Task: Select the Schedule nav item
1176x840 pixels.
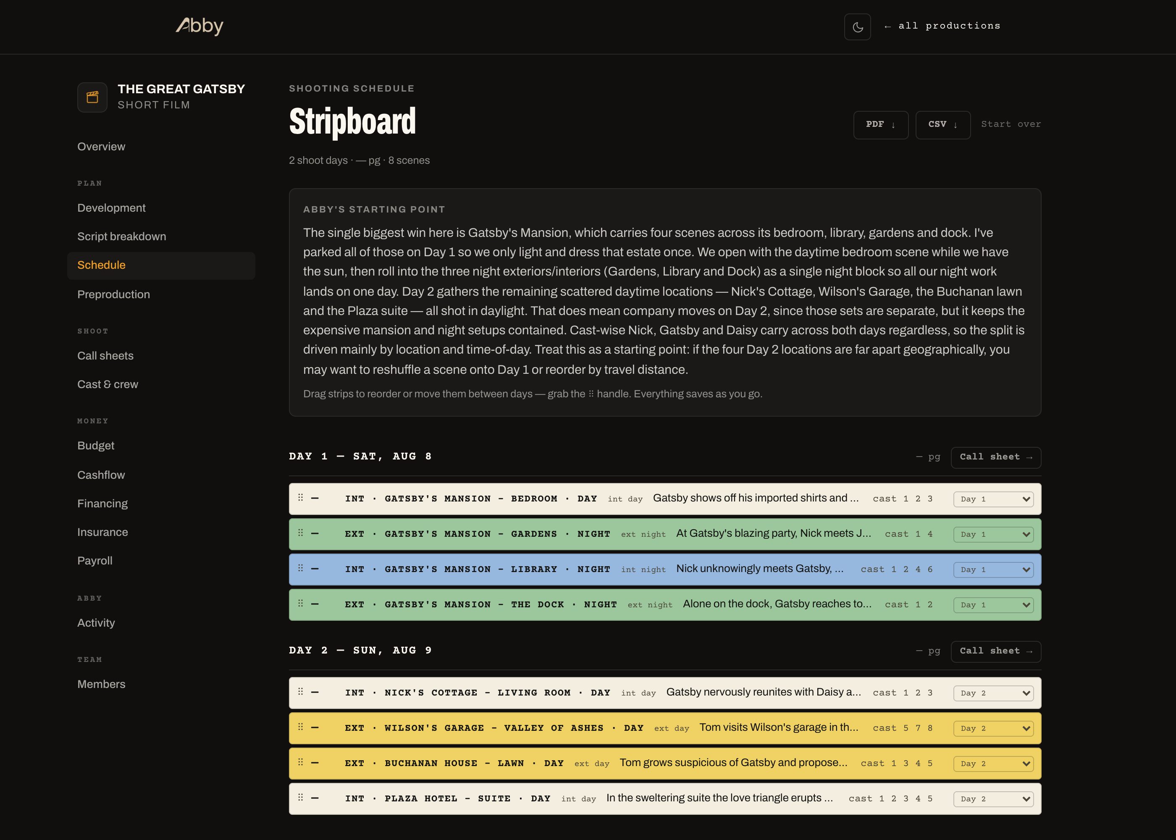Action: click(x=161, y=265)
